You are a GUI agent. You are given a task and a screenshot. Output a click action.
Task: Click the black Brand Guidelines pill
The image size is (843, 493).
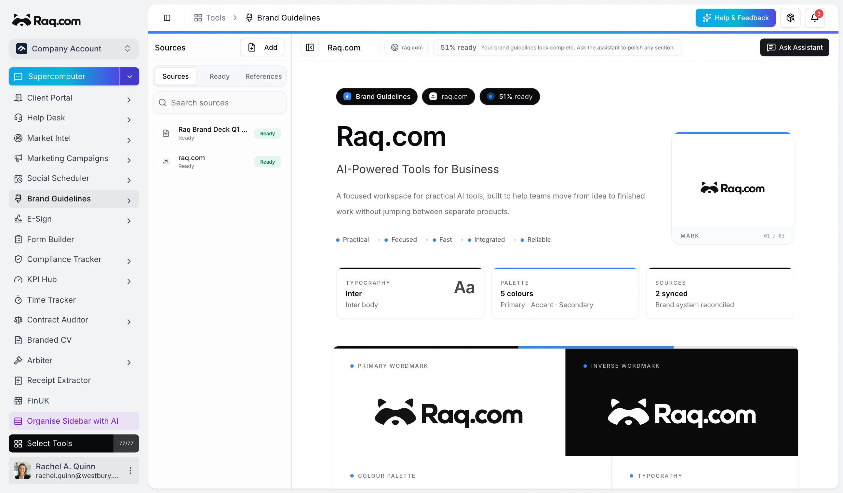coord(376,96)
